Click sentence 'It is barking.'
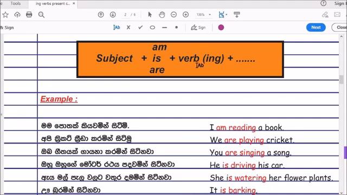Screen dimensions: 347x195 click(234, 190)
